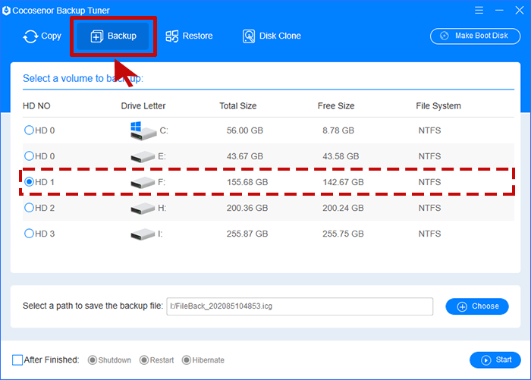This screenshot has width=531, height=380.
Task: Click the disc icon in Make Boot Disk
Action: point(445,36)
